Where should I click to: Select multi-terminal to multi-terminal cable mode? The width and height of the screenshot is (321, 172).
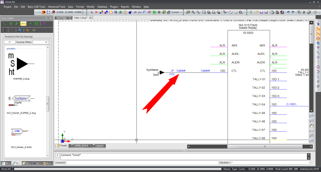tap(37, 24)
